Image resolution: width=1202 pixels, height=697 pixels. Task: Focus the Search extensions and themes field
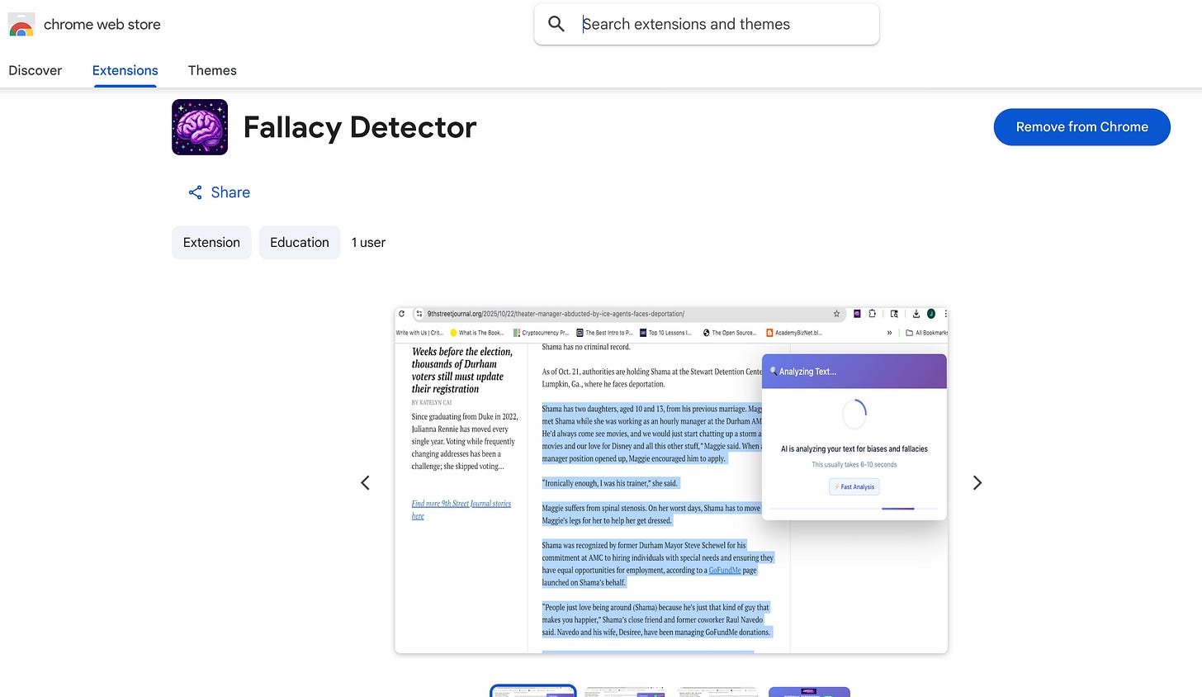[x=707, y=24]
